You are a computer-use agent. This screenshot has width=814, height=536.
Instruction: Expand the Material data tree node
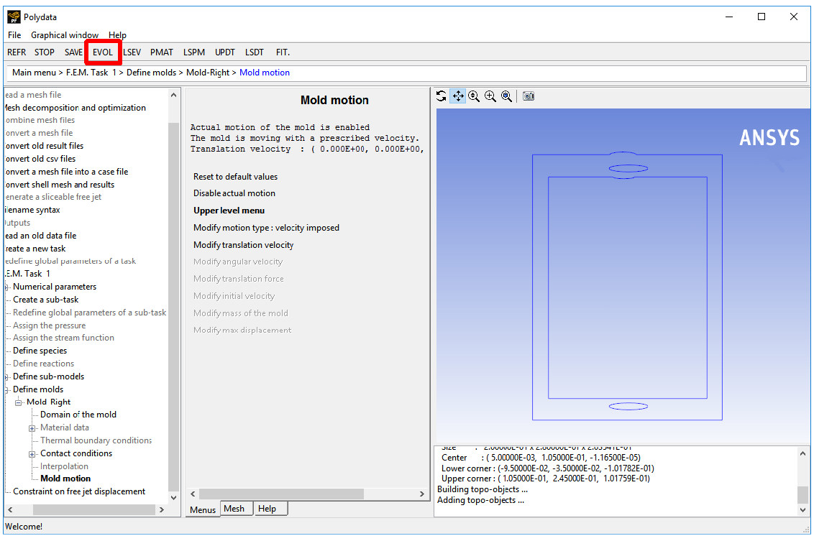[32, 428]
